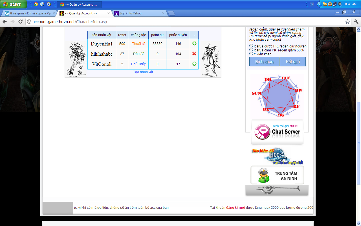361x226 pixels.
Task: Bookmark this page with the star icon
Action: pyautogui.click(x=347, y=22)
